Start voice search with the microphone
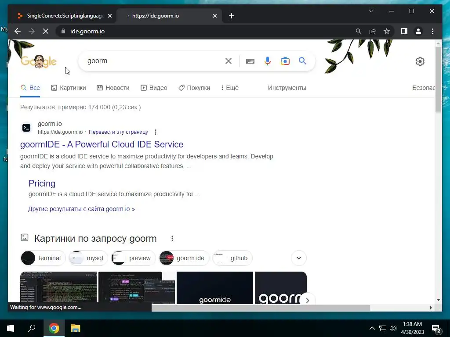 pos(268,61)
